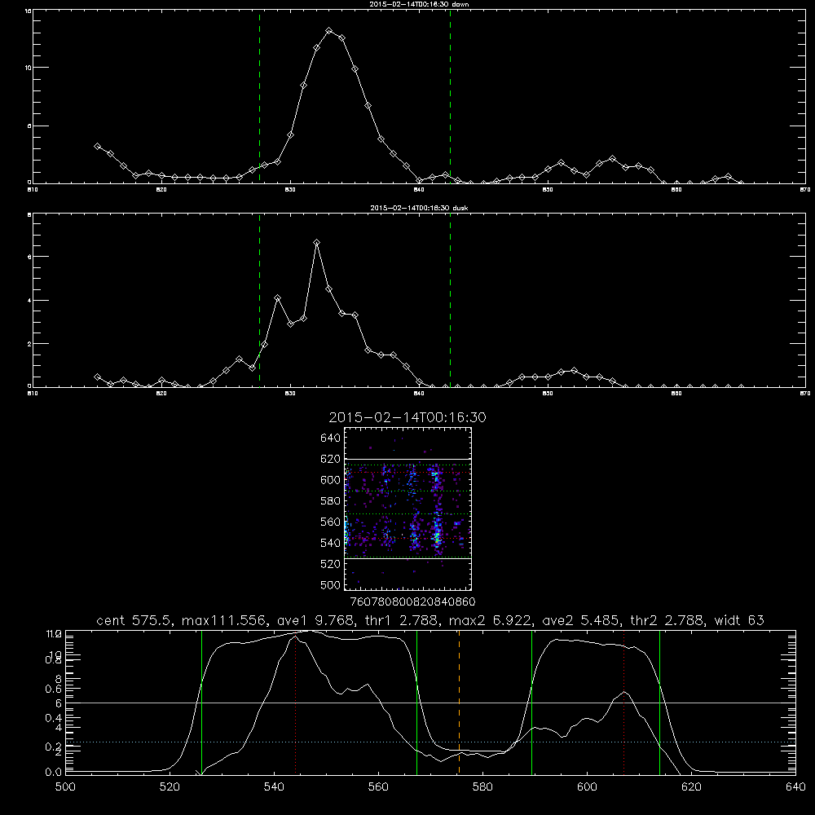Click left green dashed line in dawn plot
The width and height of the screenshot is (815, 815).
point(259,97)
